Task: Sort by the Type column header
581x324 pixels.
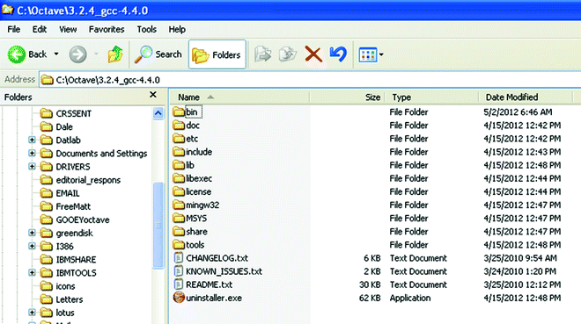Action: coord(431,97)
